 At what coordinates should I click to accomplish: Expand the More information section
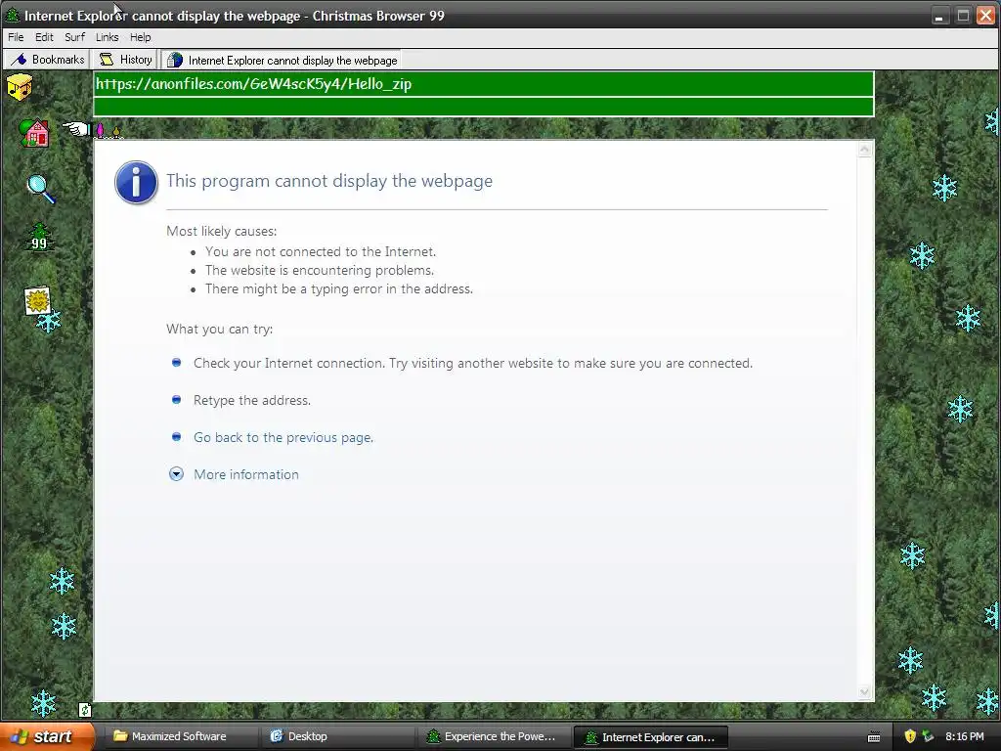coord(176,474)
